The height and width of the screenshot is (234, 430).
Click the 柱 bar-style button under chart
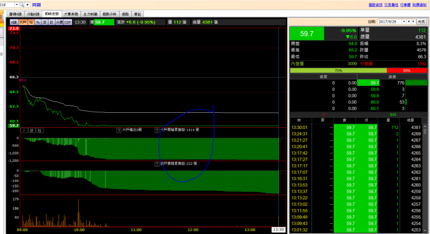[40, 130]
